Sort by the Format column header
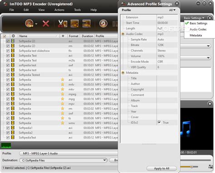This screenshot has height=173, width=215. [73, 36]
